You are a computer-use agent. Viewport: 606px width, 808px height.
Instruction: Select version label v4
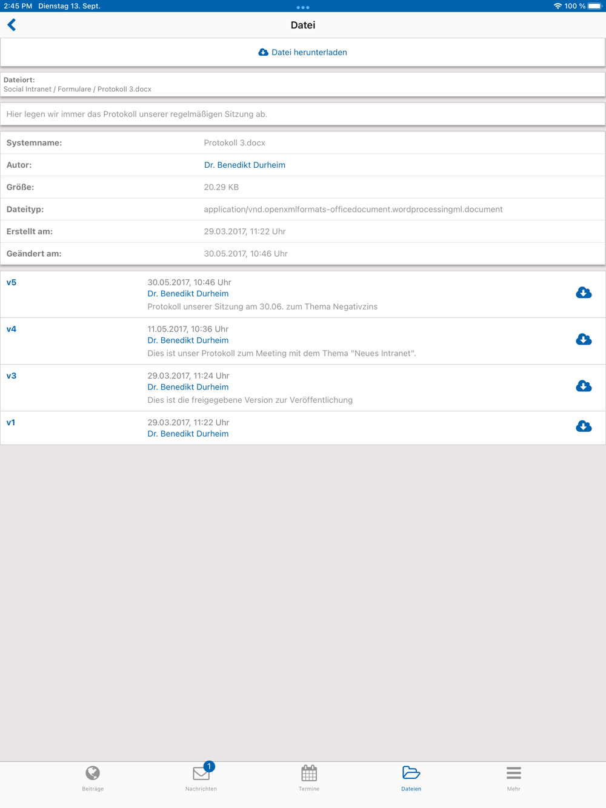12,329
